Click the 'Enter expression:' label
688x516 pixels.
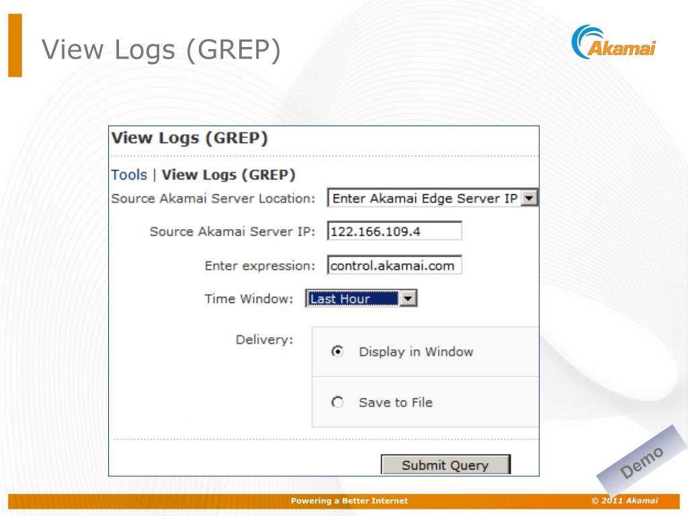click(x=260, y=266)
